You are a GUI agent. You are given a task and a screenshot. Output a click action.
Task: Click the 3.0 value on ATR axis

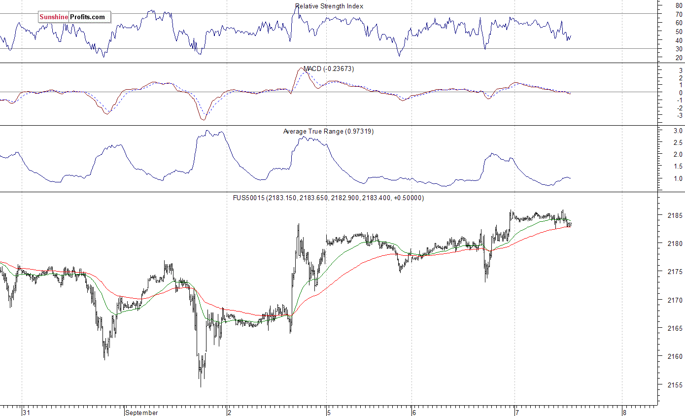678,131
